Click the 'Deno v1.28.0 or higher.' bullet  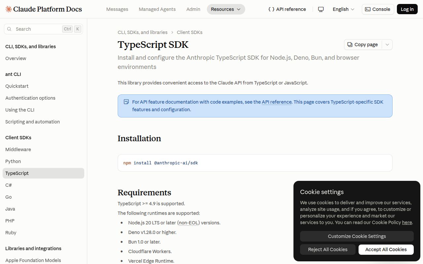point(152,232)
